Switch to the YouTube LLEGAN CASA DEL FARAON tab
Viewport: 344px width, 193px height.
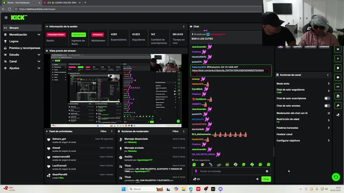click(x=62, y=3)
